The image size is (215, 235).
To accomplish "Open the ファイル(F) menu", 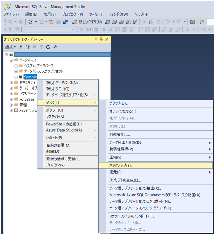I will coord(11,14).
